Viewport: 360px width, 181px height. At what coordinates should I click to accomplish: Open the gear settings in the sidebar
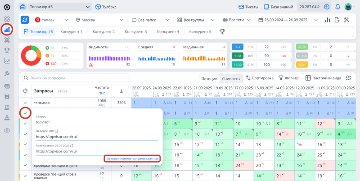tap(7, 130)
